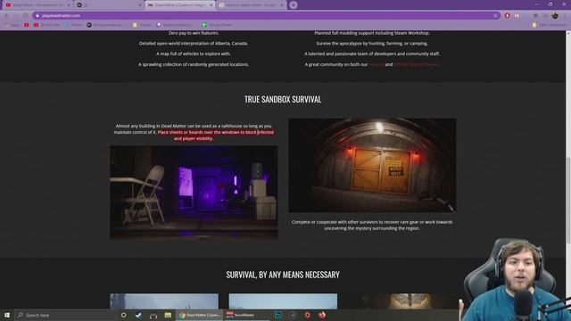571x321 pixels.
Task: Open the Twitter bookmark
Action: coord(73,25)
